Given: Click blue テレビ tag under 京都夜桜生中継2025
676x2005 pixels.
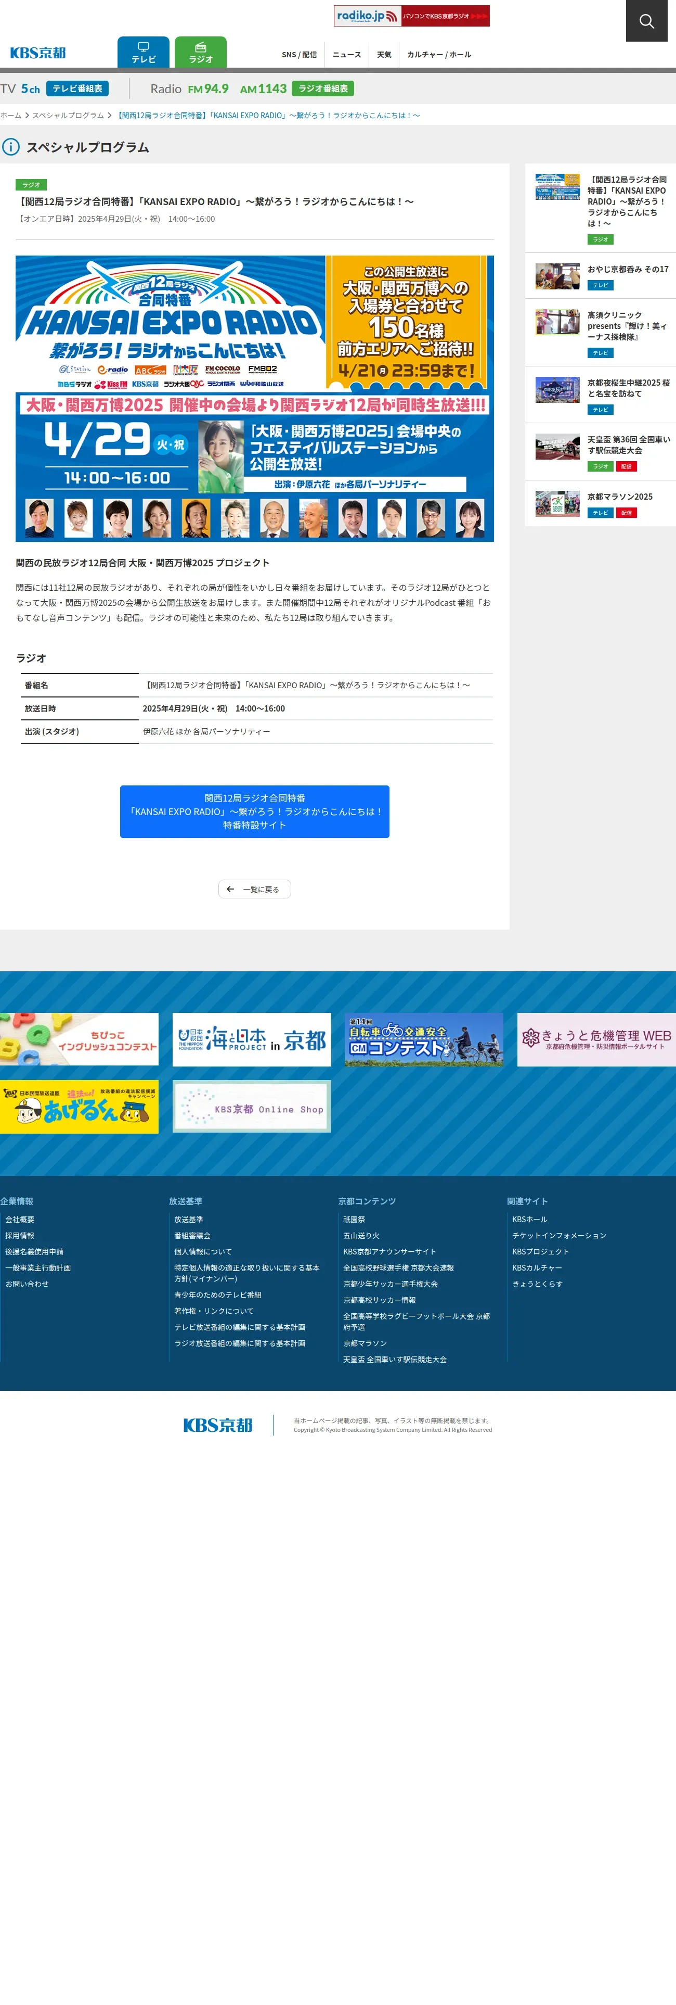Looking at the screenshot, I should 601,410.
